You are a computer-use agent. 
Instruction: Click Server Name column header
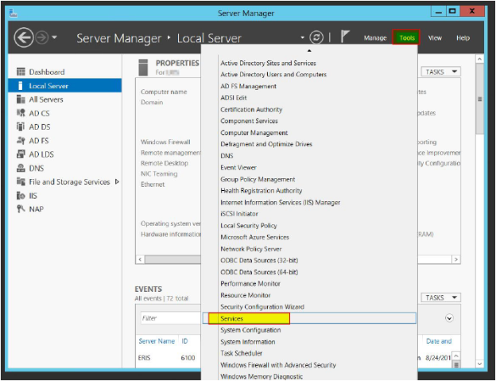(x=156, y=341)
